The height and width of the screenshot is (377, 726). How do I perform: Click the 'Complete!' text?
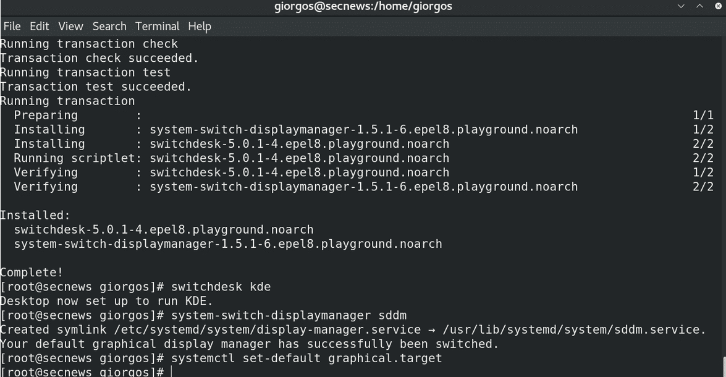coord(32,273)
